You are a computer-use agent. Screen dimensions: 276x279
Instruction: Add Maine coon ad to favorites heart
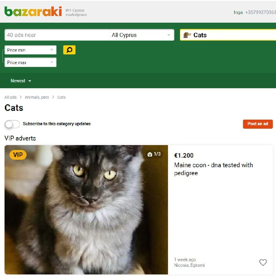(x=263, y=262)
